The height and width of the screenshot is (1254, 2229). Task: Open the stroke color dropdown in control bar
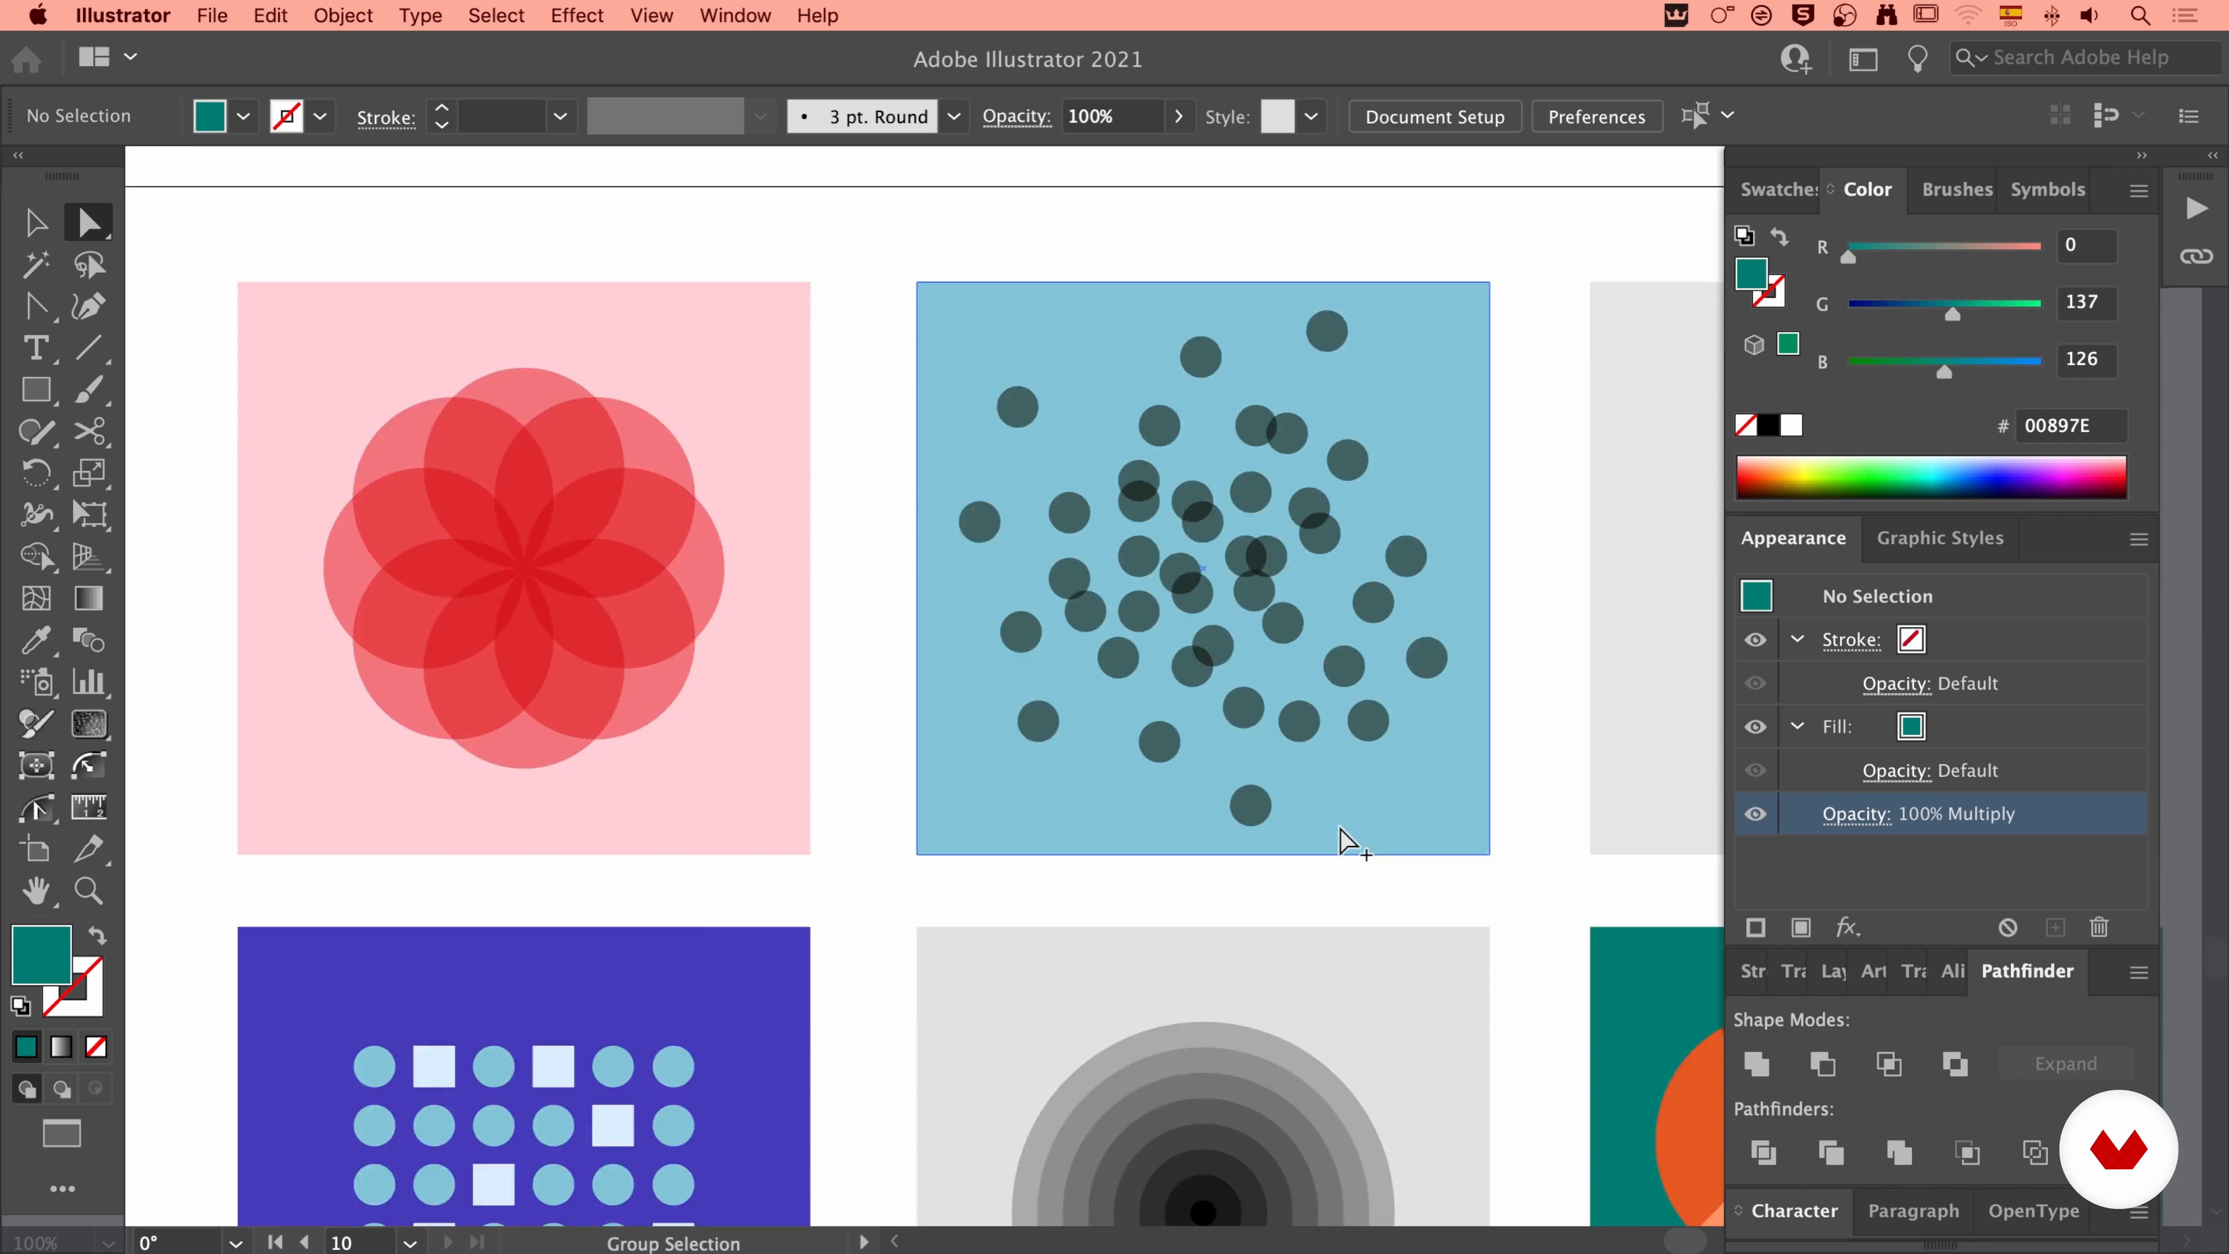coord(320,116)
